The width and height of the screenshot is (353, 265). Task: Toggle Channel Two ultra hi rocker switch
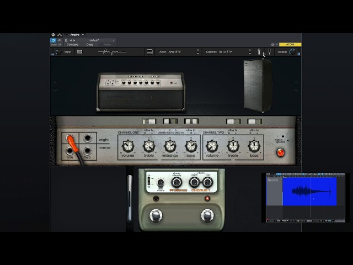coord(233,121)
